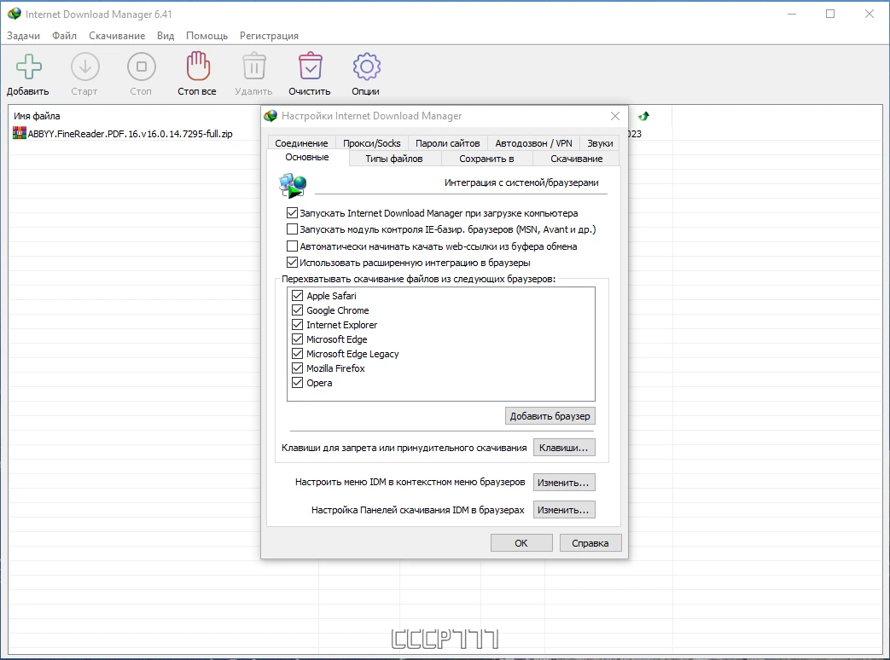This screenshot has height=660, width=890.
Task: Click the Стоп все hand icon
Action: [x=197, y=67]
